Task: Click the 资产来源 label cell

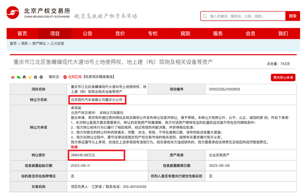Action: [176, 155]
